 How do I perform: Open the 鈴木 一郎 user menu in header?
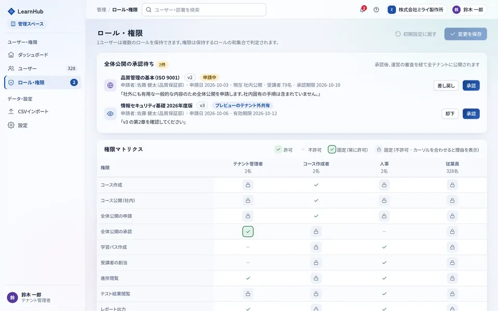[469, 10]
